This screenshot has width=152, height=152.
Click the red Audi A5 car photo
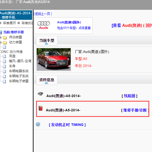point(54,59)
